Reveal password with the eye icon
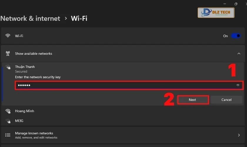This screenshot has height=147, width=247. (x=238, y=86)
